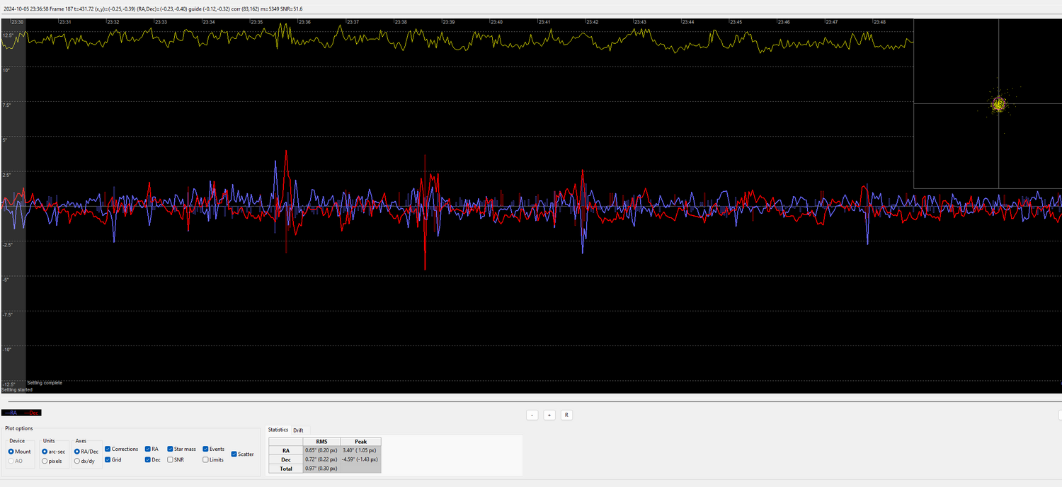Click the 23:30 time marker

point(18,22)
